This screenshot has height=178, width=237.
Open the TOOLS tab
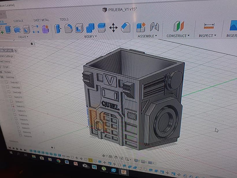click(64, 19)
